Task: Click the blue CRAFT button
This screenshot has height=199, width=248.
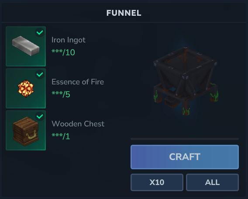Action: click(x=185, y=157)
